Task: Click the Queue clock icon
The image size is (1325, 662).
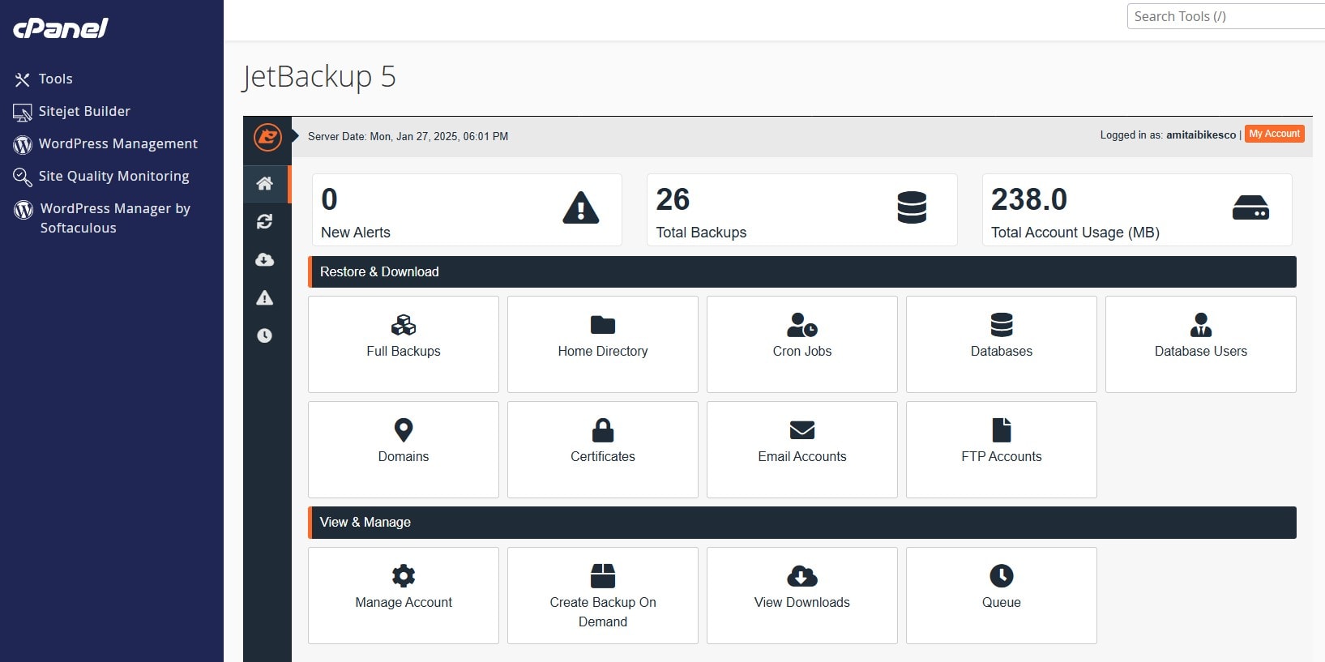Action: pos(1002,576)
